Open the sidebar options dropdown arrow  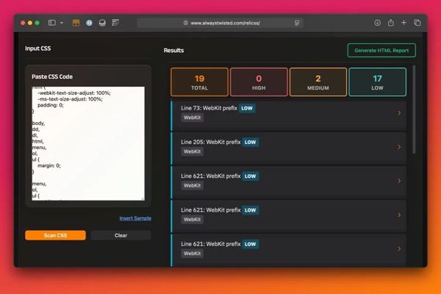62,23
